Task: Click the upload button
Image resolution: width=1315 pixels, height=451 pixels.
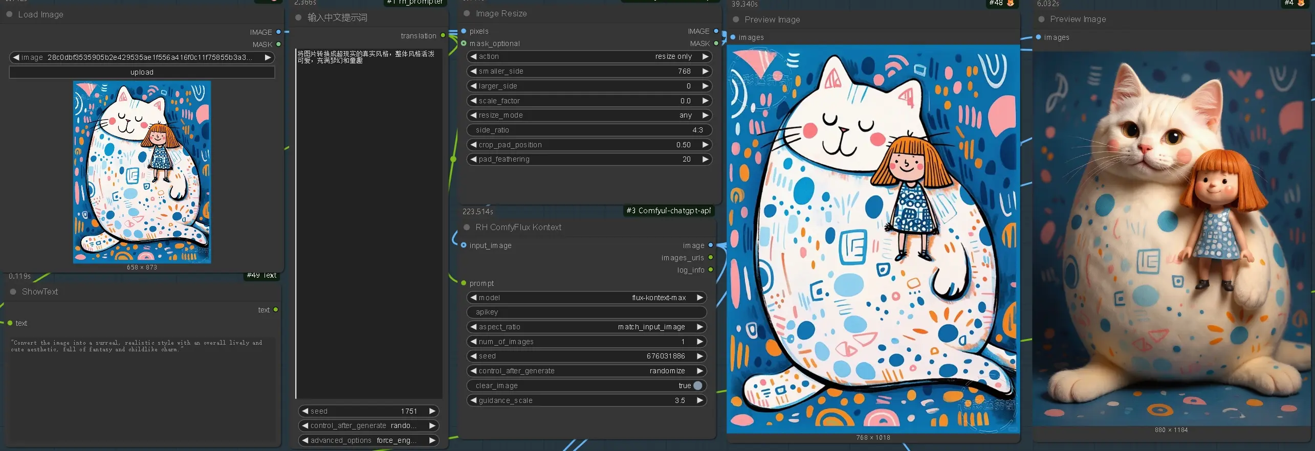Action: click(x=142, y=72)
